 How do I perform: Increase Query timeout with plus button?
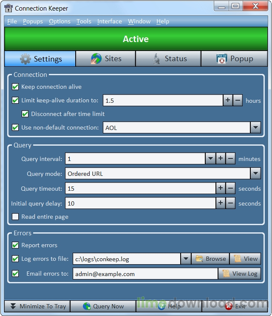pos(221,188)
